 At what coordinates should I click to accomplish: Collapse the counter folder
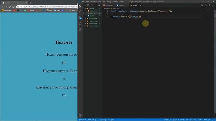click(x=91, y=8)
